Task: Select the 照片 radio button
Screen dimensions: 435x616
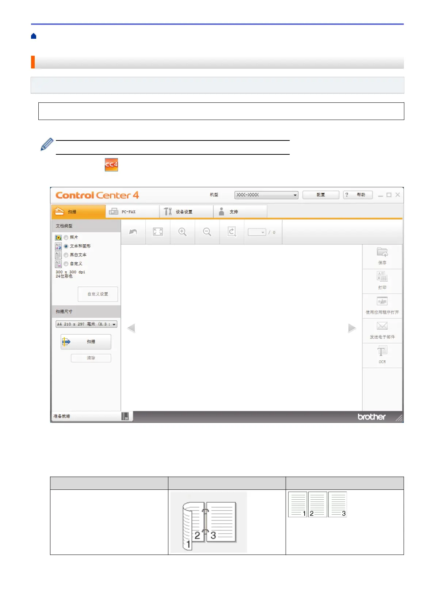Action: click(x=66, y=237)
